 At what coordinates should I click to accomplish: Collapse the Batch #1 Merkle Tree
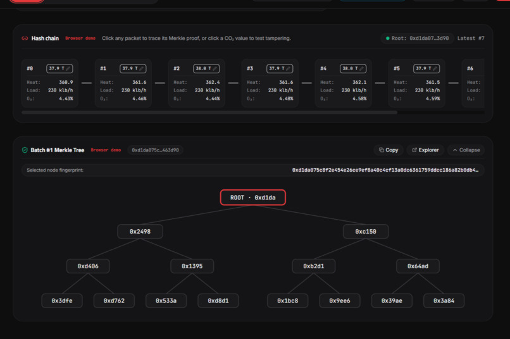(x=466, y=150)
